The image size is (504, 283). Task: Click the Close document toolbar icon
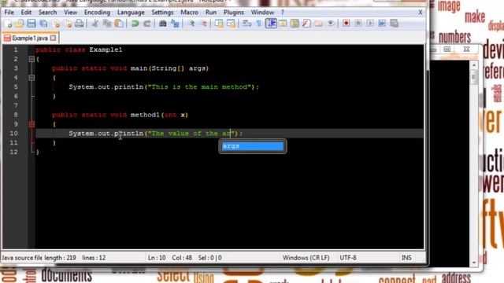coord(56,24)
